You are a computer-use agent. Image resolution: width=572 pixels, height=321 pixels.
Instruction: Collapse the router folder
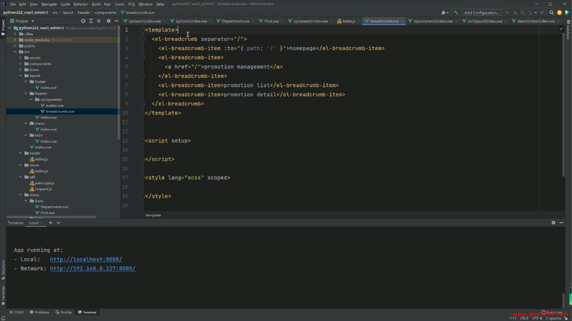20,153
